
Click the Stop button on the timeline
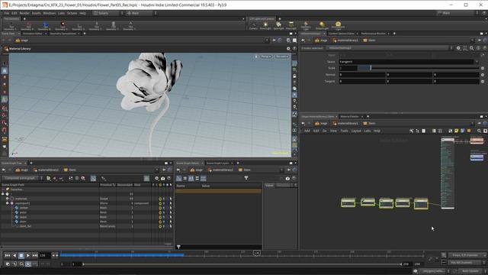point(21,255)
